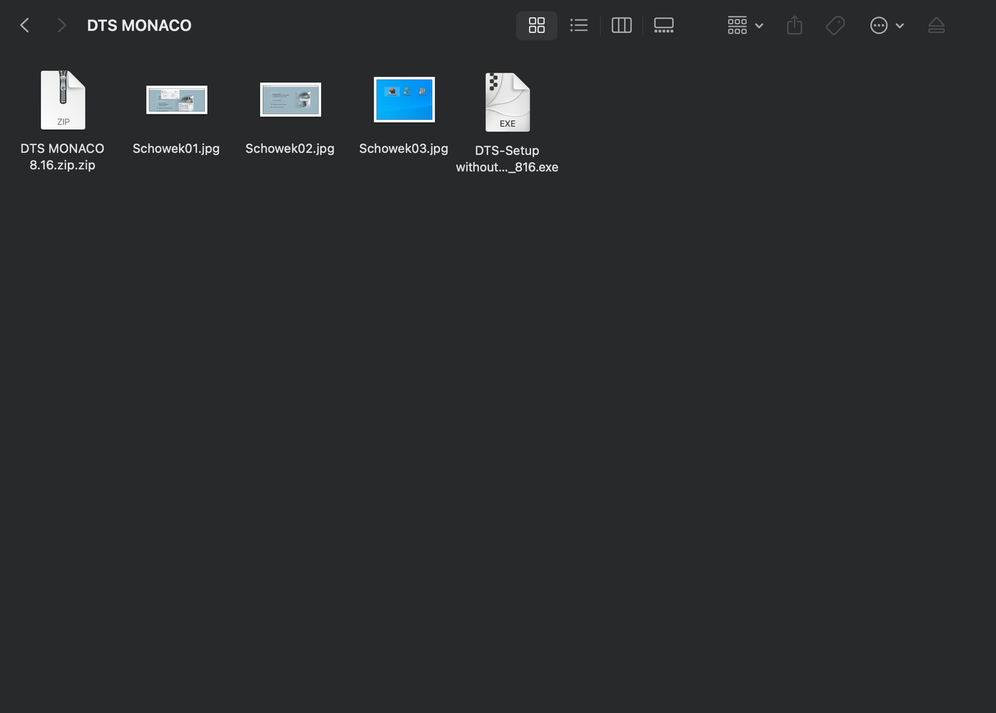Click the Schowek03.jpg file name label
996x713 pixels.
(x=403, y=149)
